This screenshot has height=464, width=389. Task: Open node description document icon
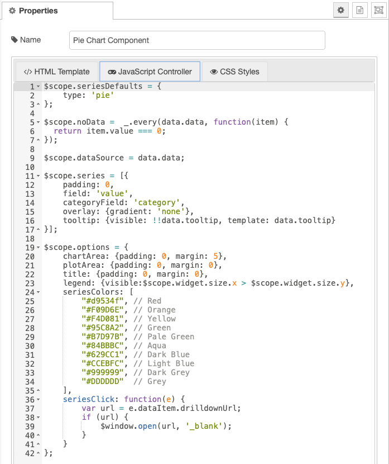pos(360,11)
